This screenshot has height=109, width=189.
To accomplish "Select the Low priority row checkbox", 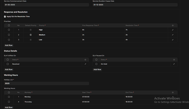I will pos(9,40).
